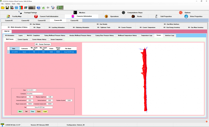The height and width of the screenshot is (127, 209).
Task: Switch to the Cavern K2 tab
Action: [x=25, y=20]
